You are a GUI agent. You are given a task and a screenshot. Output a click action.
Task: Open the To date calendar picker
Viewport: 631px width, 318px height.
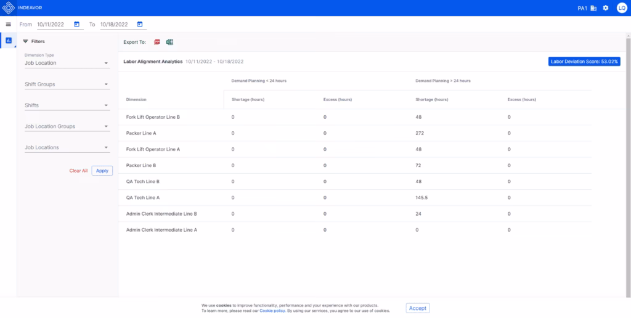[140, 25]
